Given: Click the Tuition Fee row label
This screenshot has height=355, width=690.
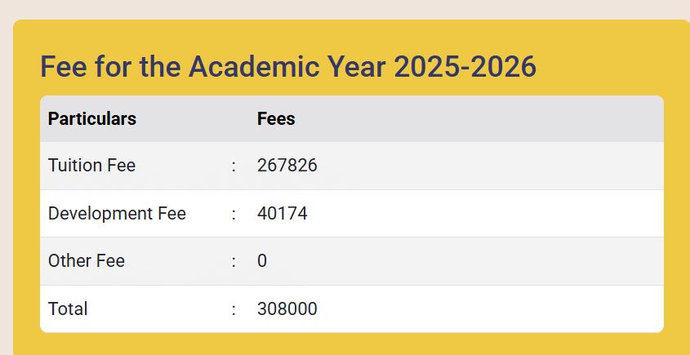Looking at the screenshot, I should 91,166.
